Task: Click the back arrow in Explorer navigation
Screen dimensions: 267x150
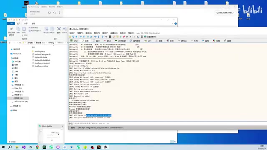Action: click(x=10, y=43)
